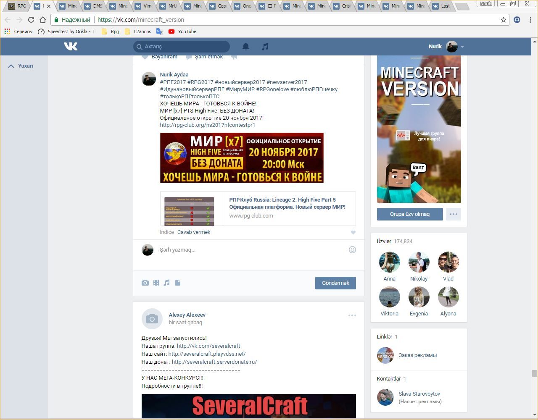Open the Chrome three-dot menu

(x=531, y=20)
